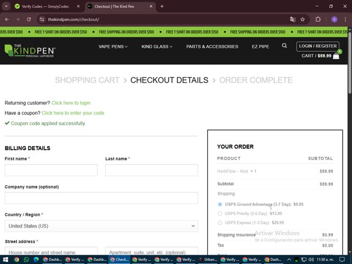
Task: Focus the apartment, suite, unit field
Action: coord(152,251)
